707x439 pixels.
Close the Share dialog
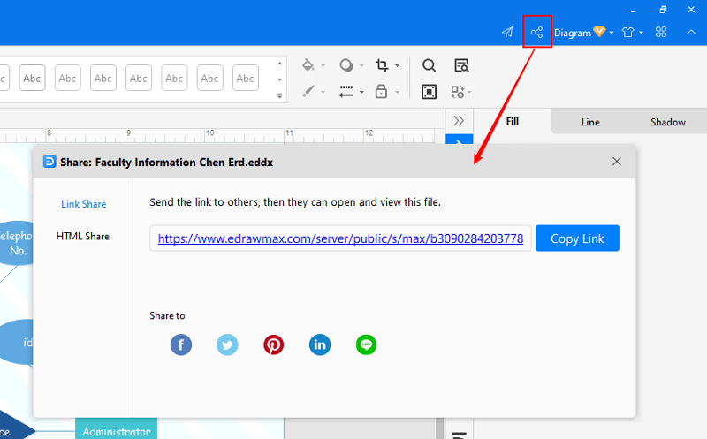(x=617, y=162)
